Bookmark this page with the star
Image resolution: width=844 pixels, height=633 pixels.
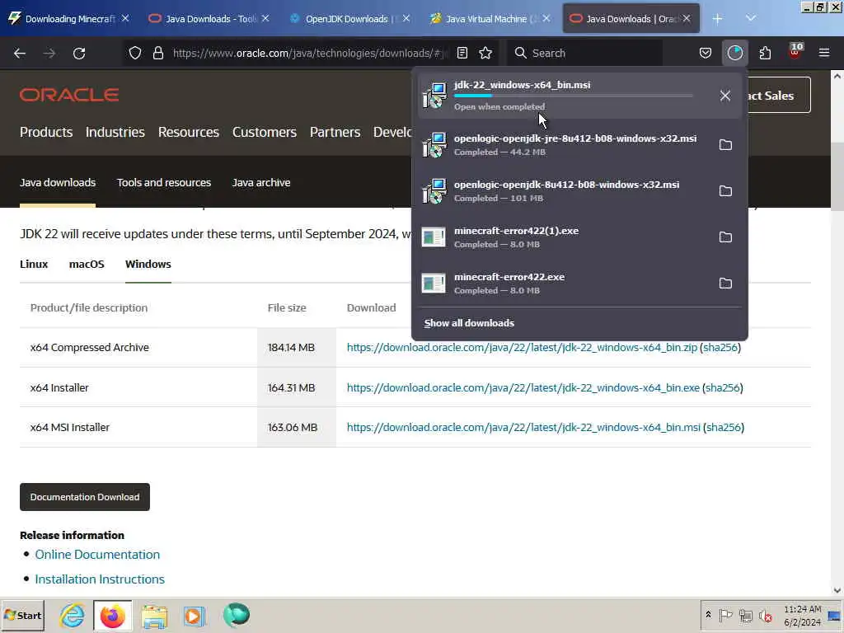485,53
